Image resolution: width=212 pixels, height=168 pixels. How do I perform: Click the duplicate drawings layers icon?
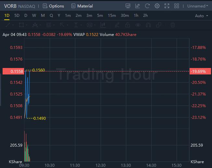[159, 25]
